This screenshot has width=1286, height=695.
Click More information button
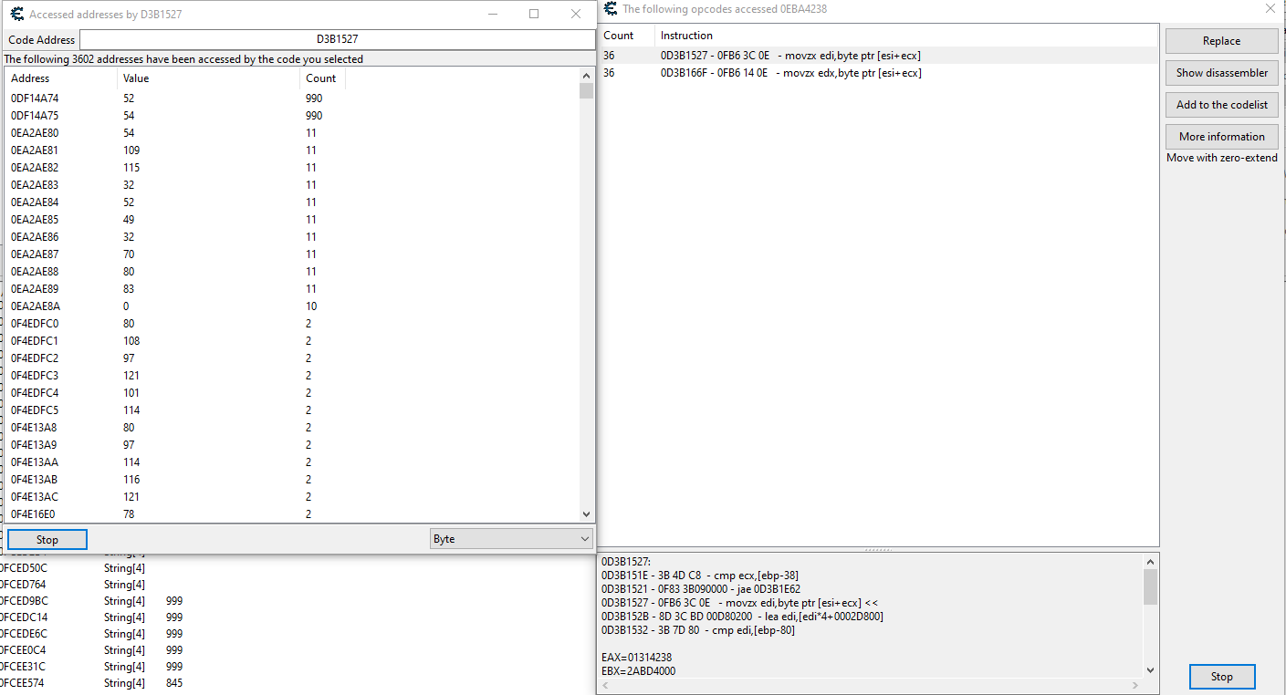click(x=1221, y=137)
